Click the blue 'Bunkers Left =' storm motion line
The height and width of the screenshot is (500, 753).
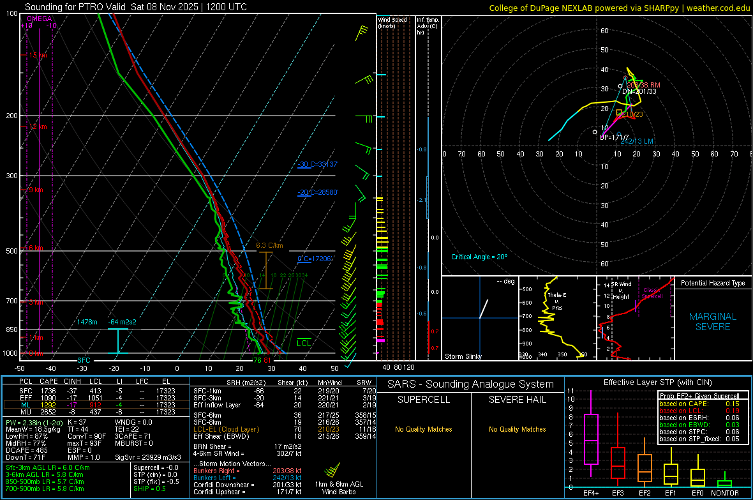click(248, 478)
